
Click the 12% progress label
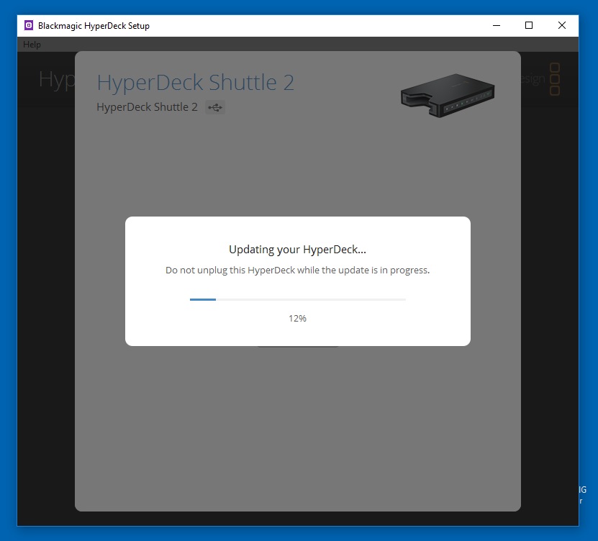click(297, 318)
